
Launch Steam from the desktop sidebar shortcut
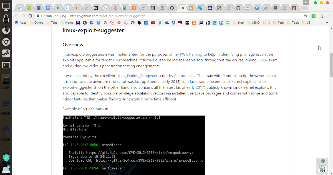coord(6,54)
